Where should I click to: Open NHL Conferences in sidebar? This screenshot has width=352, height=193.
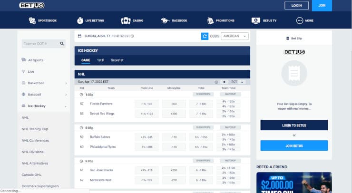[35, 141]
